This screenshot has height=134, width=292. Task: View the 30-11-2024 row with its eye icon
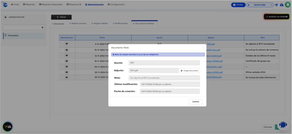tap(67, 77)
